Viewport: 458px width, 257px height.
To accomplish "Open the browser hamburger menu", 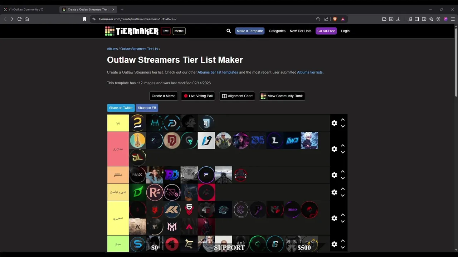I will coord(453,19).
